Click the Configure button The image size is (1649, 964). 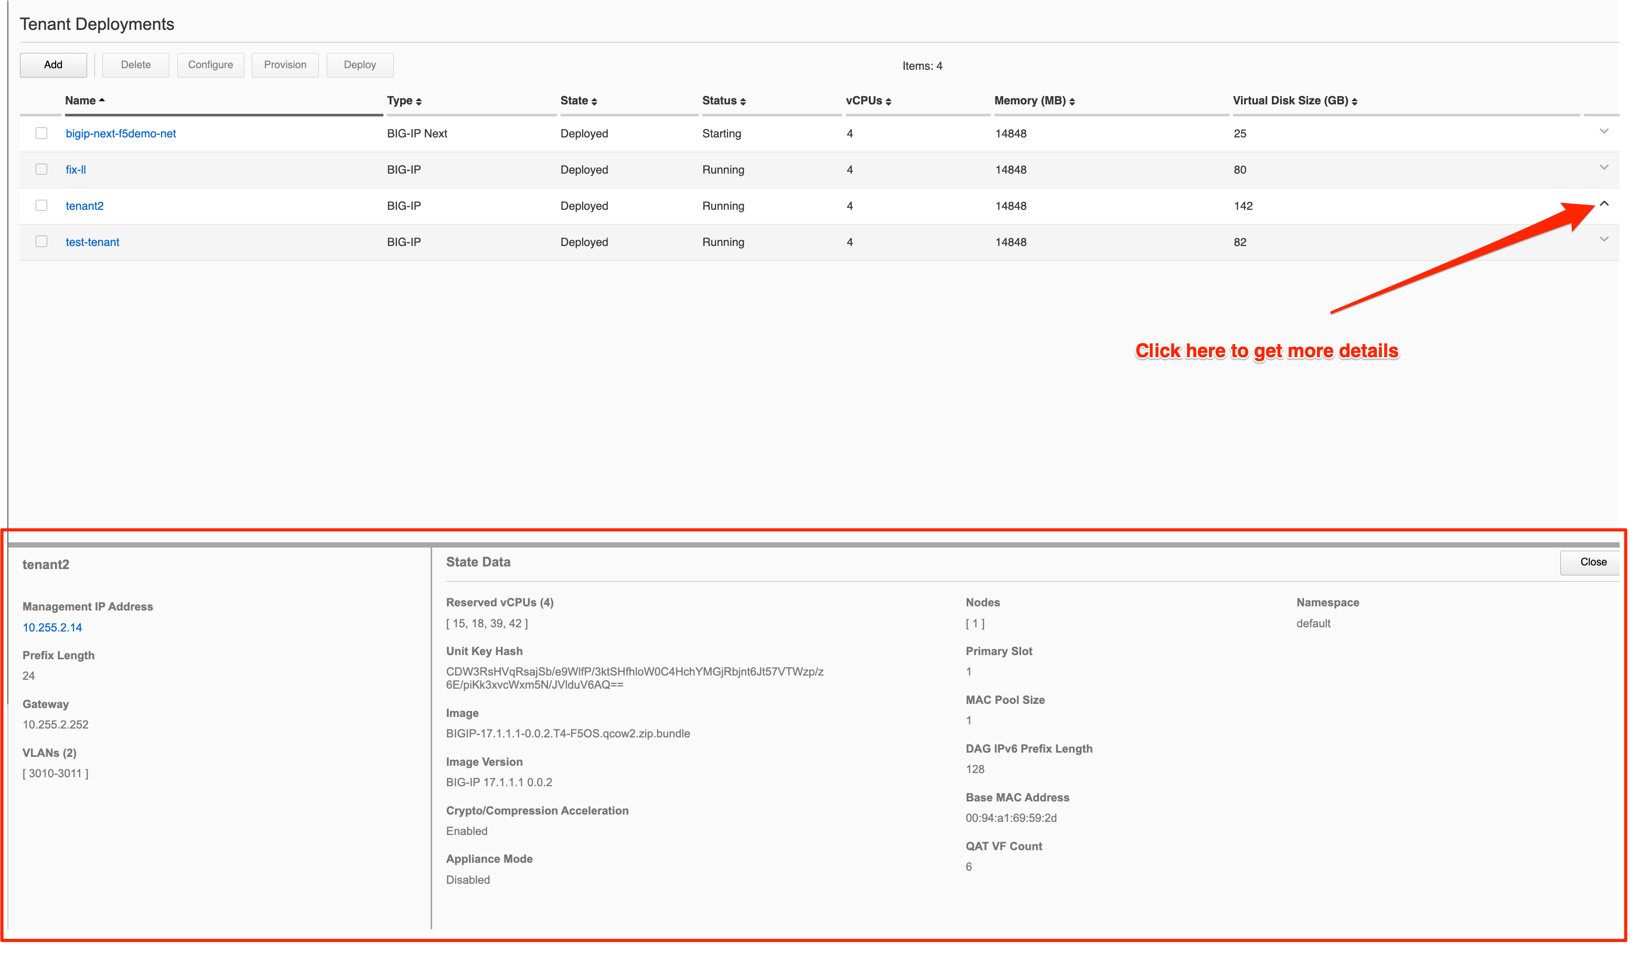[x=211, y=65]
